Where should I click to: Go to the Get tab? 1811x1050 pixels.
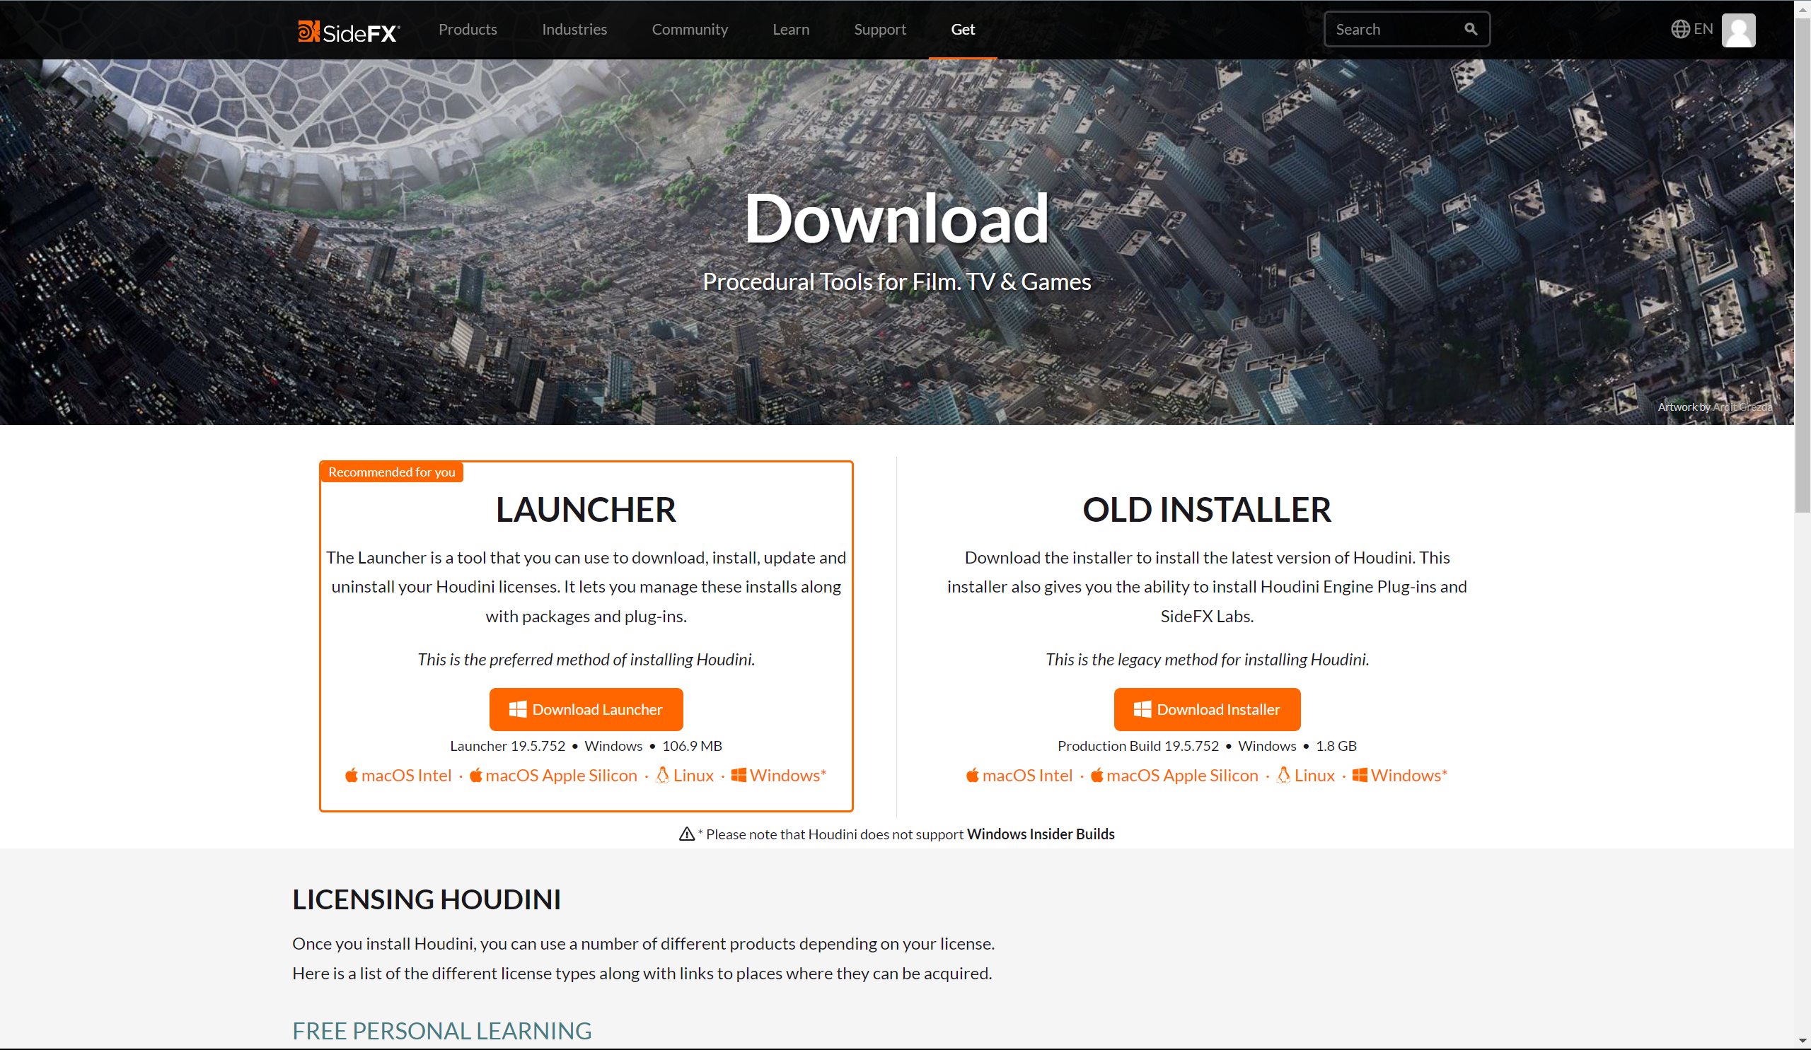962,30
